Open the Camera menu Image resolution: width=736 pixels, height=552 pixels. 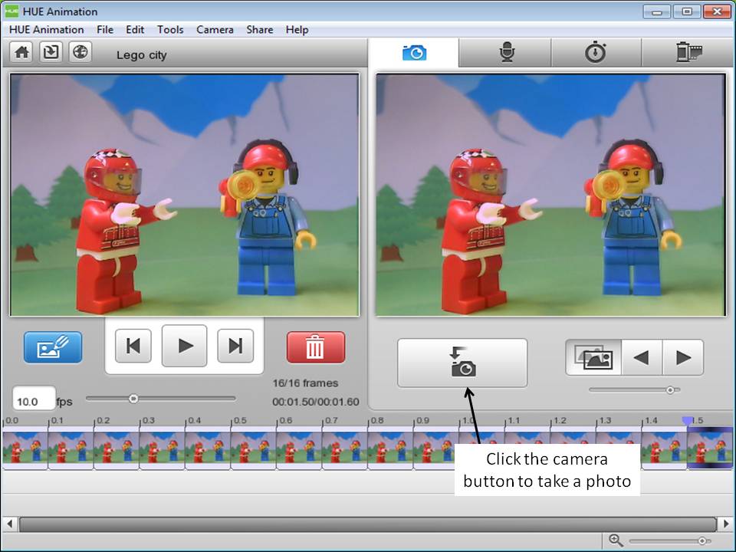215,30
